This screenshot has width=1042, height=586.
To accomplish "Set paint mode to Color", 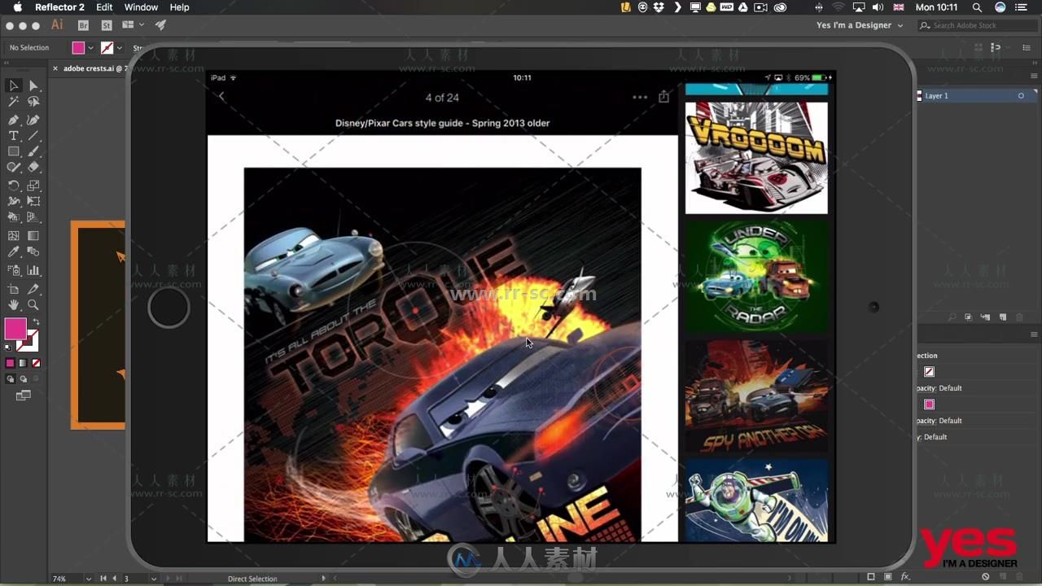I will tap(10, 363).
